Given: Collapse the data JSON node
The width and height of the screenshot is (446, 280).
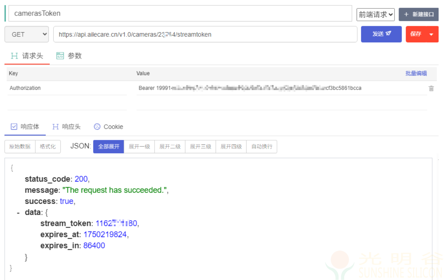Looking at the screenshot, I should [18, 212].
